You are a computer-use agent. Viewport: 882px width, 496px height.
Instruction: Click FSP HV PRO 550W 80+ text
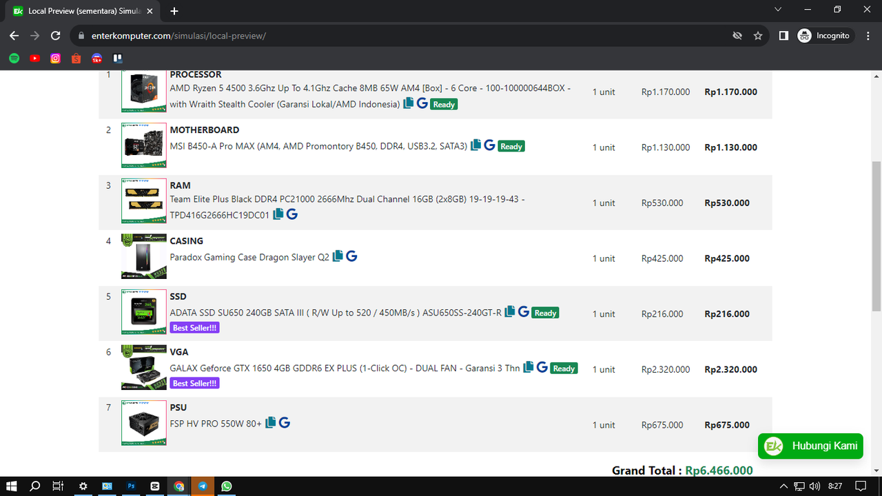point(216,424)
